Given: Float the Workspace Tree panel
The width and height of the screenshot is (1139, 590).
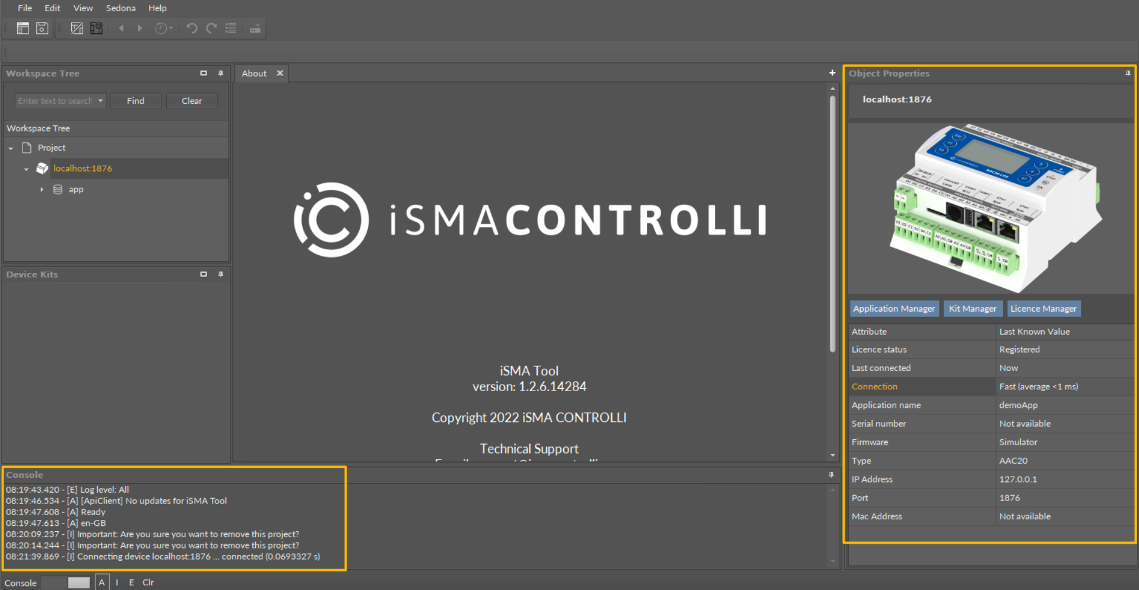Looking at the screenshot, I should (x=204, y=73).
